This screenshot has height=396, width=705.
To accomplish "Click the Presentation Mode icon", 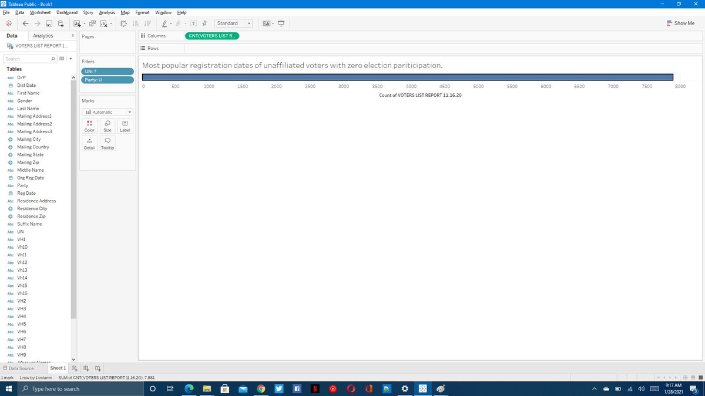I will tap(281, 23).
